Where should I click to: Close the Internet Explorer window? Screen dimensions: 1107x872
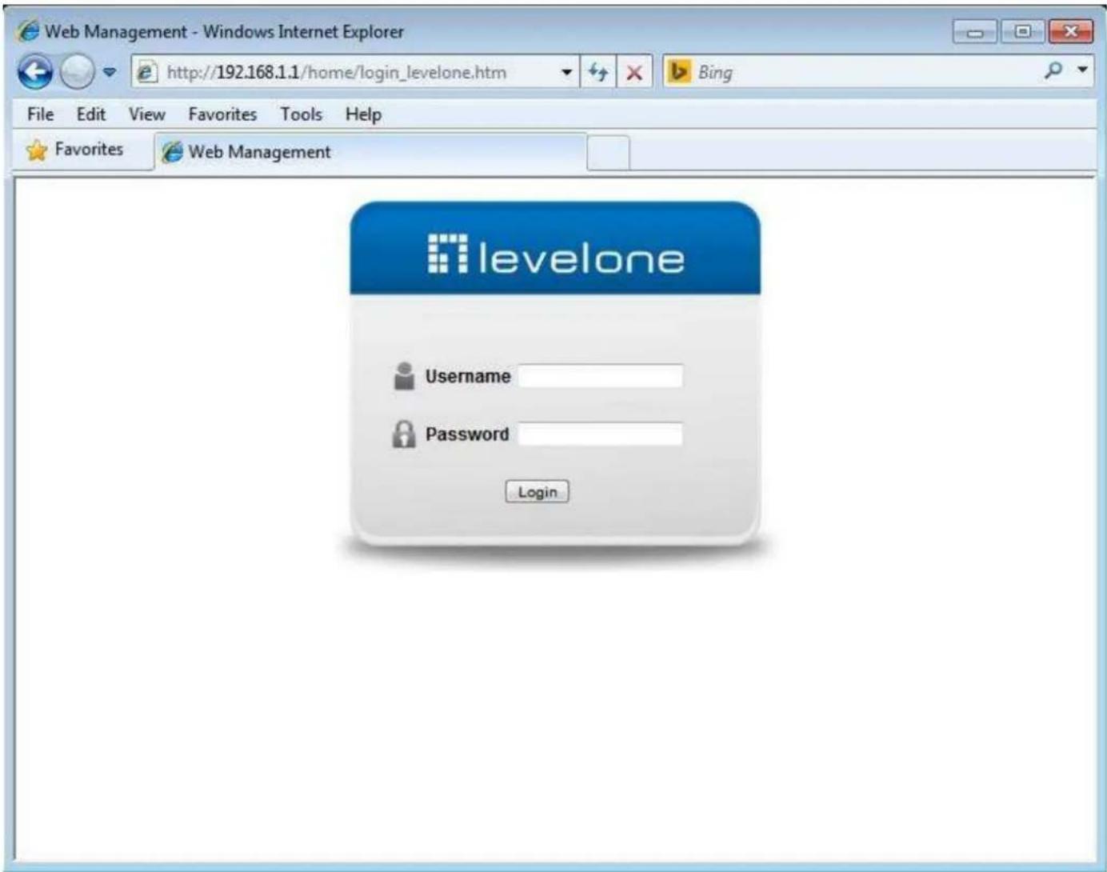coord(1070,32)
